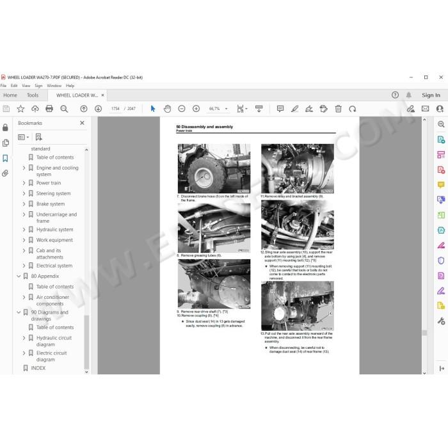Expand the Brake system bookmark

(x=24, y=204)
